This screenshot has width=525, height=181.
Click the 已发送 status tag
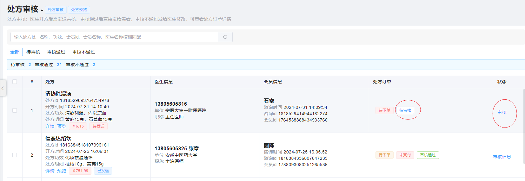103,171
